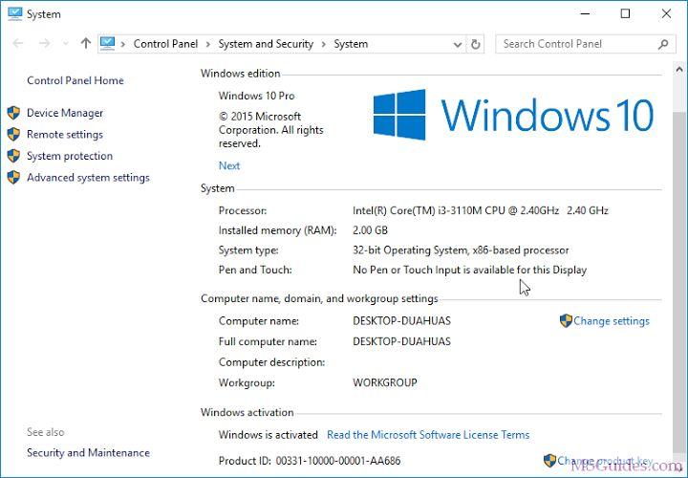Viewport: 688px width, 478px height.
Task: Select Control Panel breadcrumb
Action: coord(166,44)
